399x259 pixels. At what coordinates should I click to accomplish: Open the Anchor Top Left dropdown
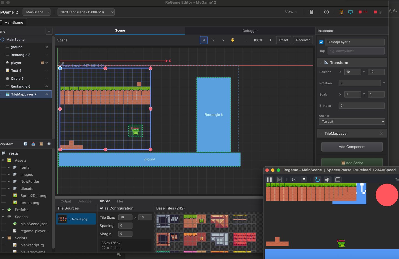tap(352, 122)
